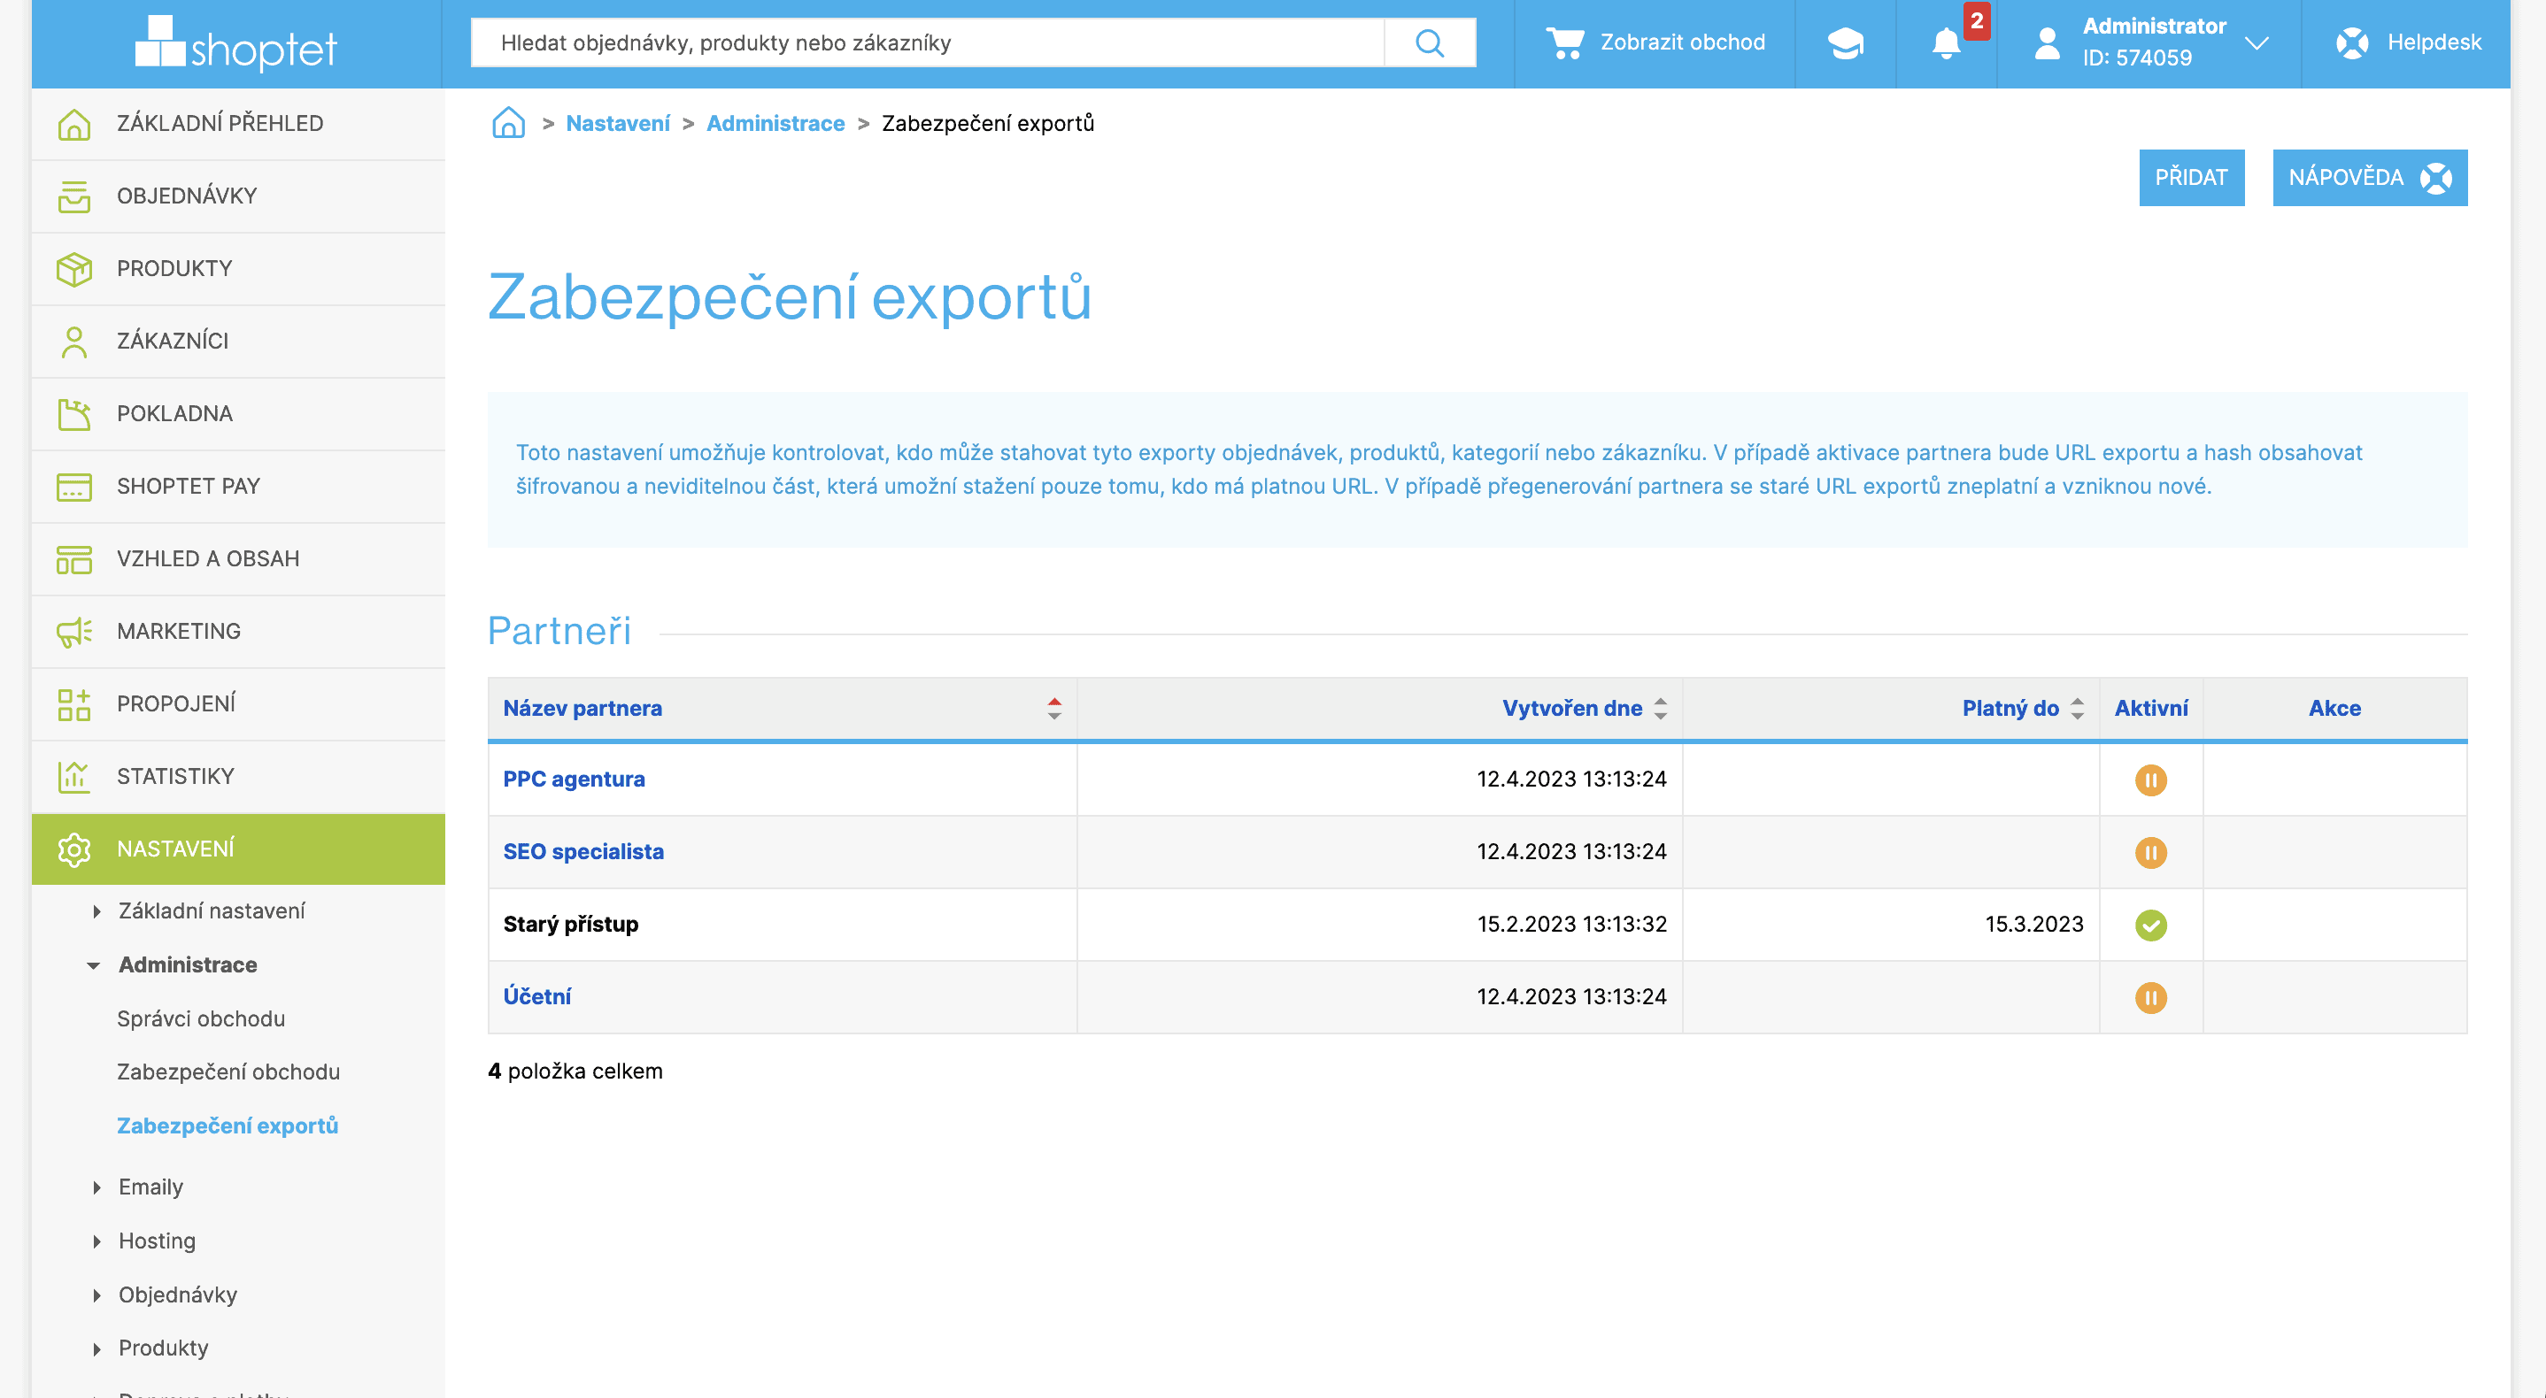Click the Shoptet logo

tap(236, 43)
